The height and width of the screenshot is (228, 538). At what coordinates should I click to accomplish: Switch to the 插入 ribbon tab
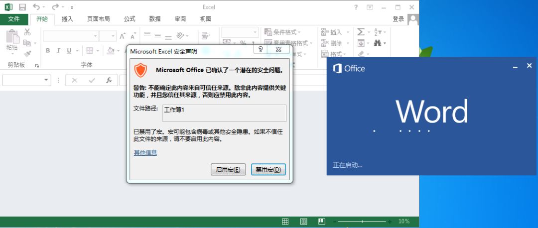67,19
